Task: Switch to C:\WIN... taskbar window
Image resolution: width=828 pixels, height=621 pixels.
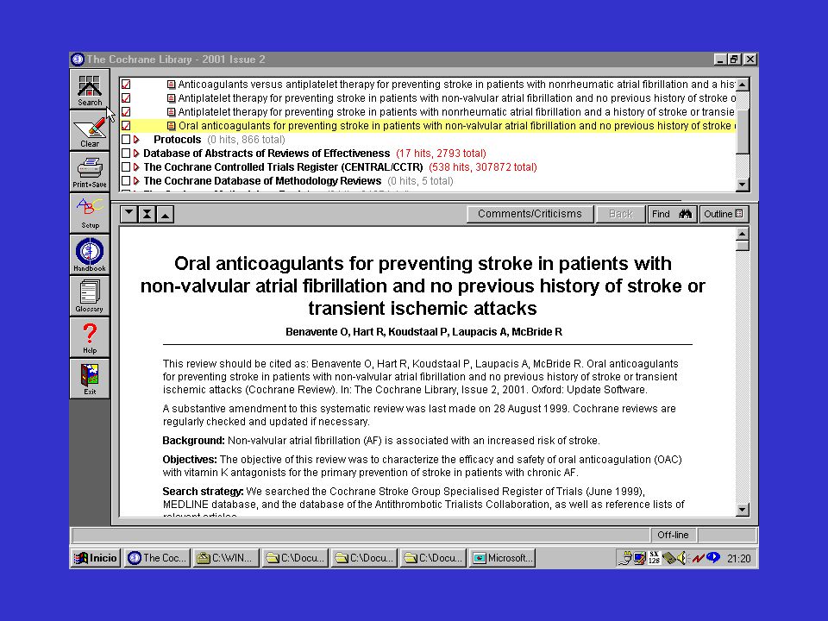Action: [x=226, y=558]
